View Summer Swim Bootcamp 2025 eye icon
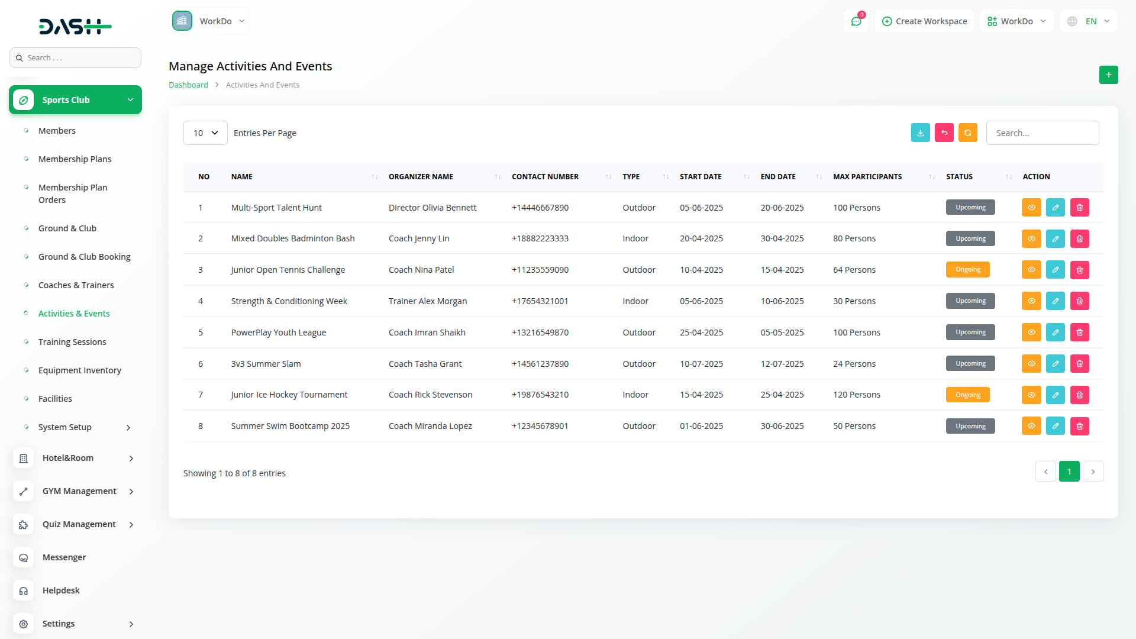 pyautogui.click(x=1031, y=426)
